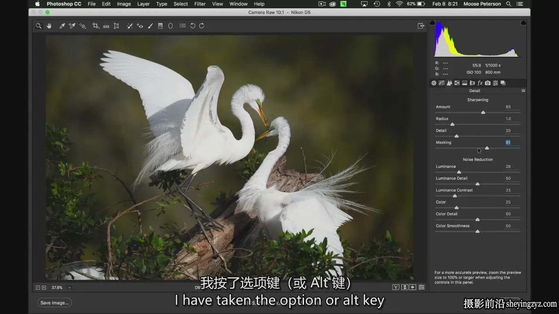Select the Straighten tool
This screenshot has width=559, height=314.
pos(106,26)
